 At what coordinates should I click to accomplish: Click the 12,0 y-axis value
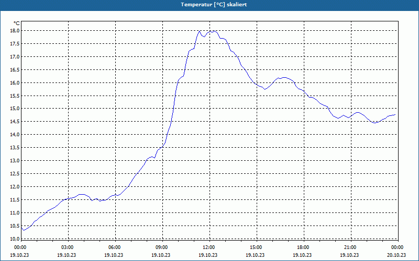click(15, 187)
